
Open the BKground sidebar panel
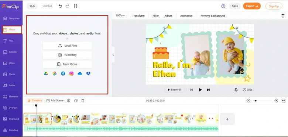[11, 119]
